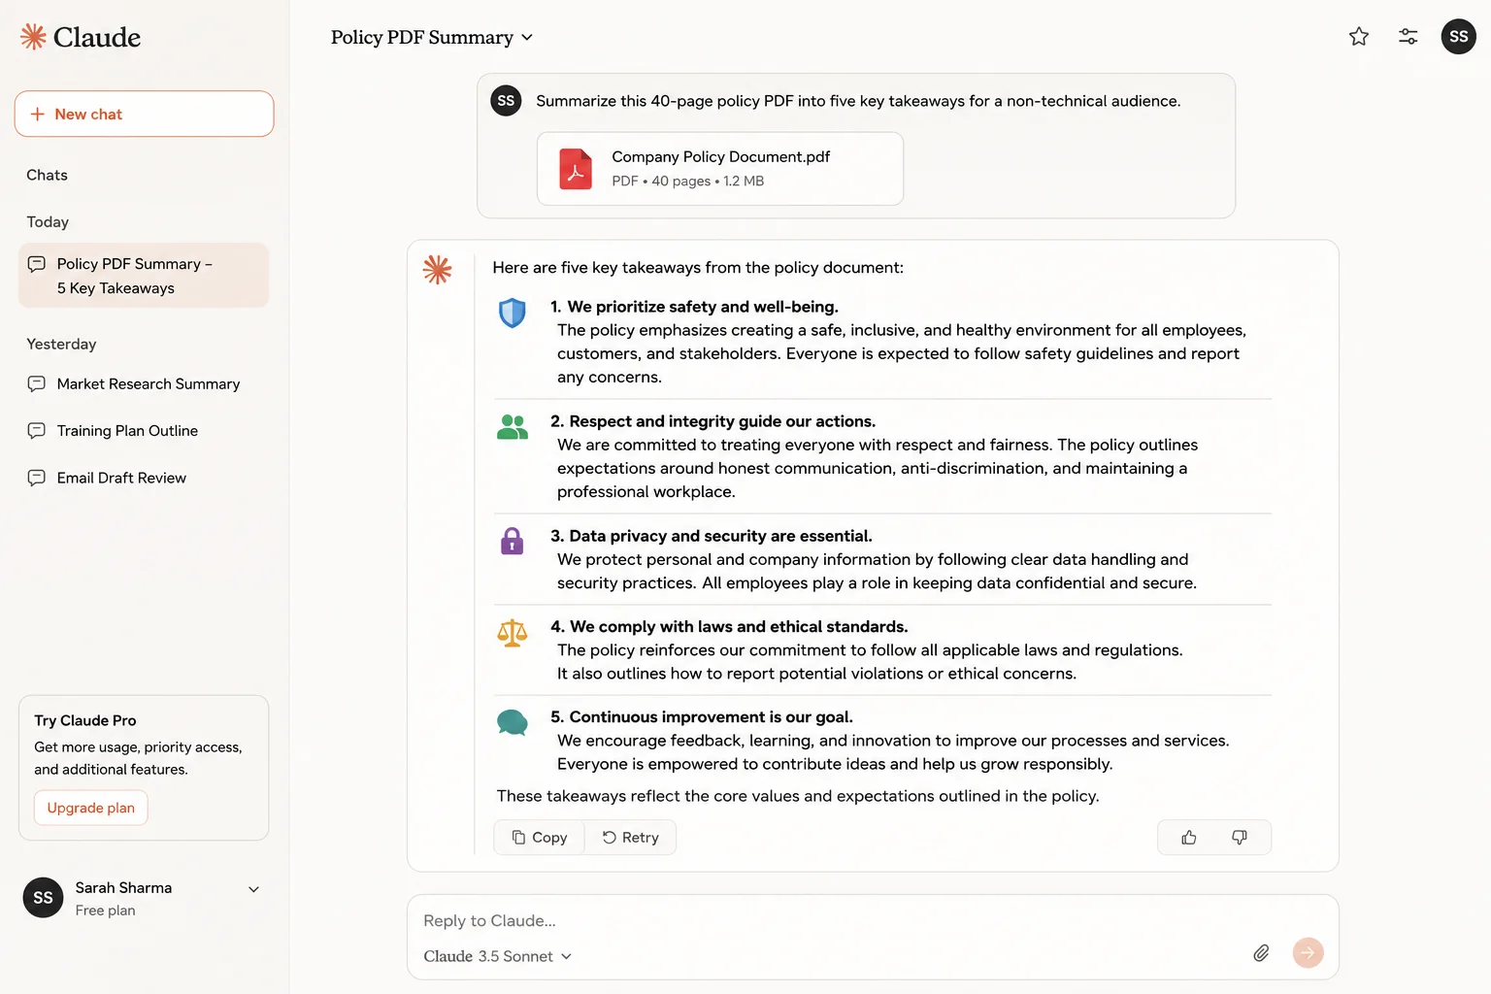
Task: Give thumbs down to the response
Action: pos(1240,838)
